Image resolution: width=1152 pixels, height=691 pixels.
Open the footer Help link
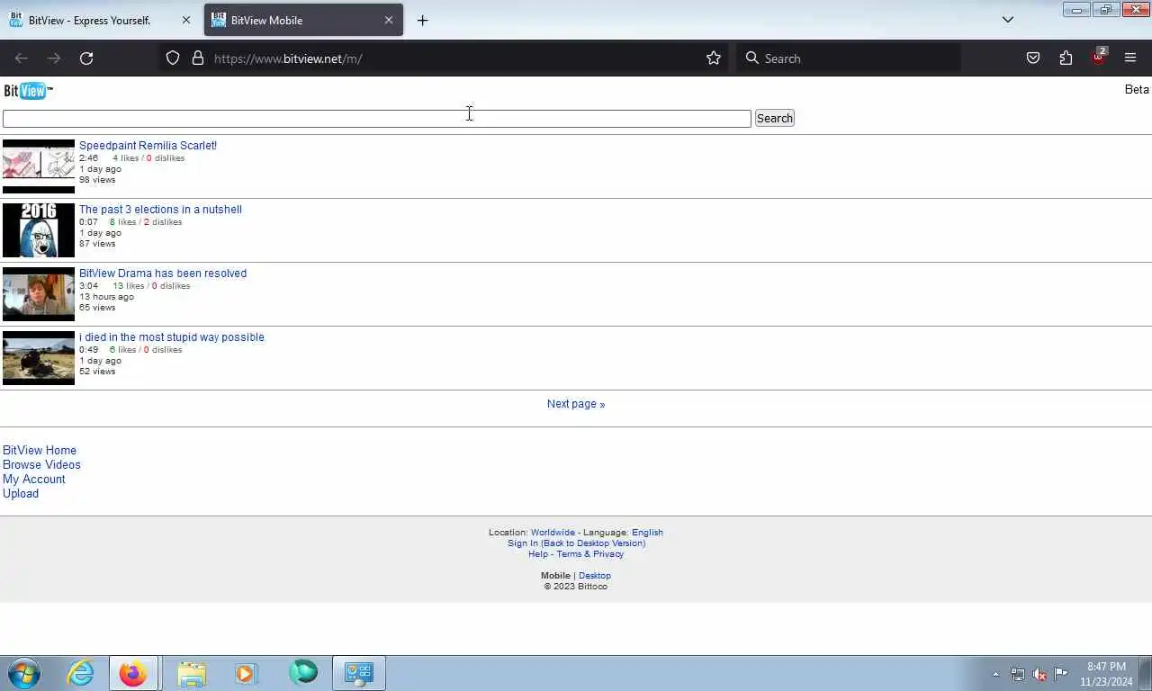(x=538, y=554)
